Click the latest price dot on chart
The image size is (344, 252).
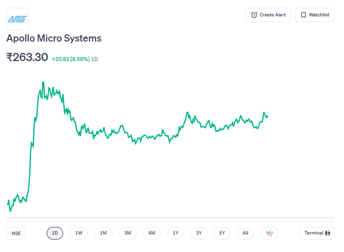(x=266, y=117)
